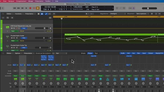Screen dimensions: 164x92
Task: Click the Capture Recording button
Action: tap(34, 8)
